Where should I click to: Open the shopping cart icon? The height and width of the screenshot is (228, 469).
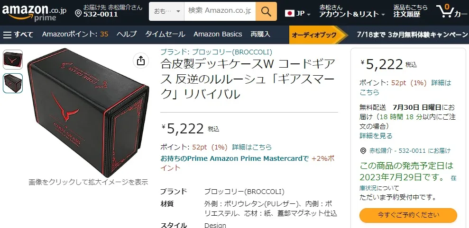point(446,11)
